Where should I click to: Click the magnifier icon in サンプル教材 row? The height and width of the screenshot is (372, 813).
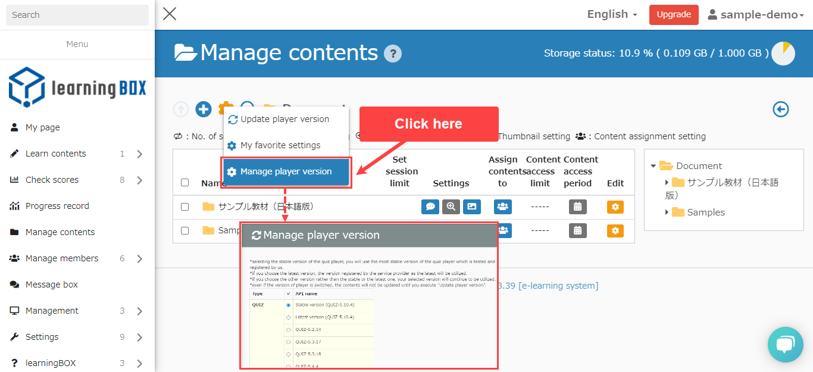tap(451, 207)
